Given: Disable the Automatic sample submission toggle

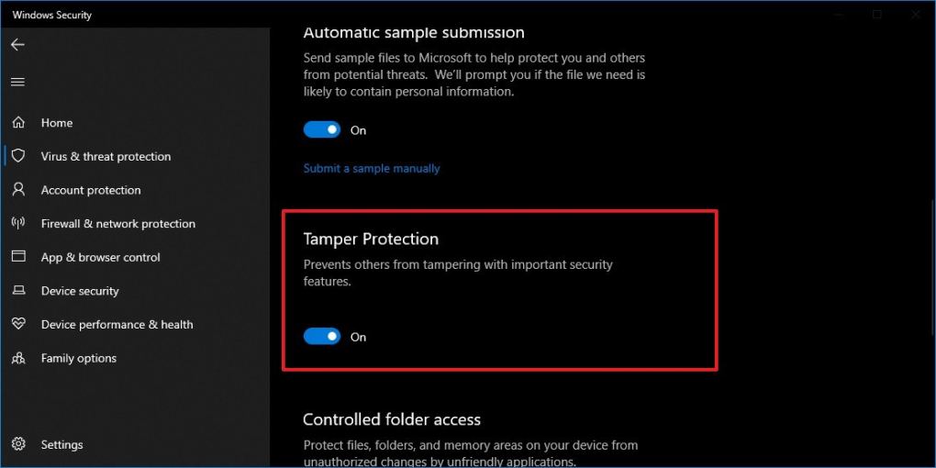Looking at the screenshot, I should (322, 130).
